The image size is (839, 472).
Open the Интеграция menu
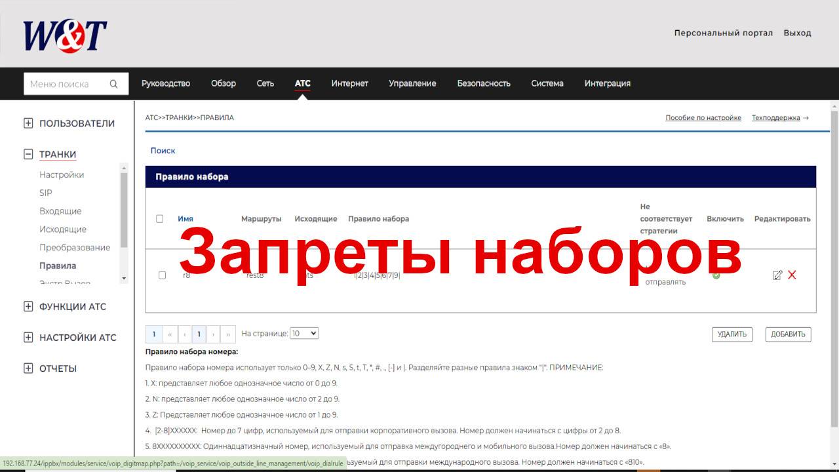coord(608,83)
